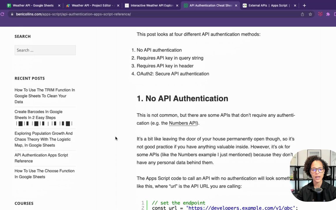Click list item 'Requires API key in header'
The image size is (336, 210).
(x=165, y=66)
